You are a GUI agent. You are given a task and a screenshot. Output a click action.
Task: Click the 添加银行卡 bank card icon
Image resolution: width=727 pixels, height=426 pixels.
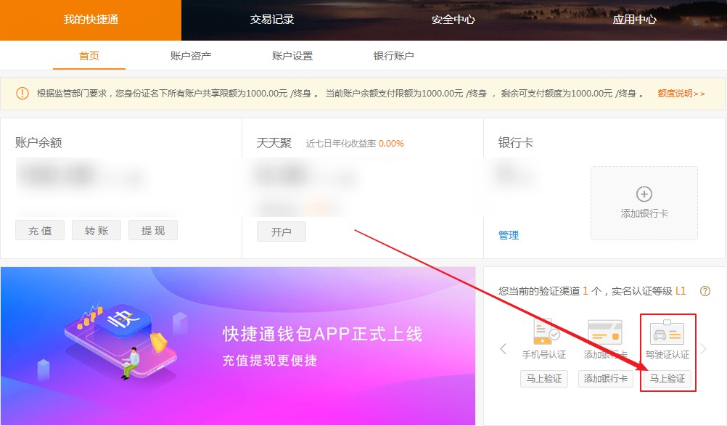coord(607,332)
